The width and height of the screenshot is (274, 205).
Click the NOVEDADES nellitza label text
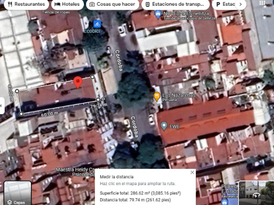(186, 13)
